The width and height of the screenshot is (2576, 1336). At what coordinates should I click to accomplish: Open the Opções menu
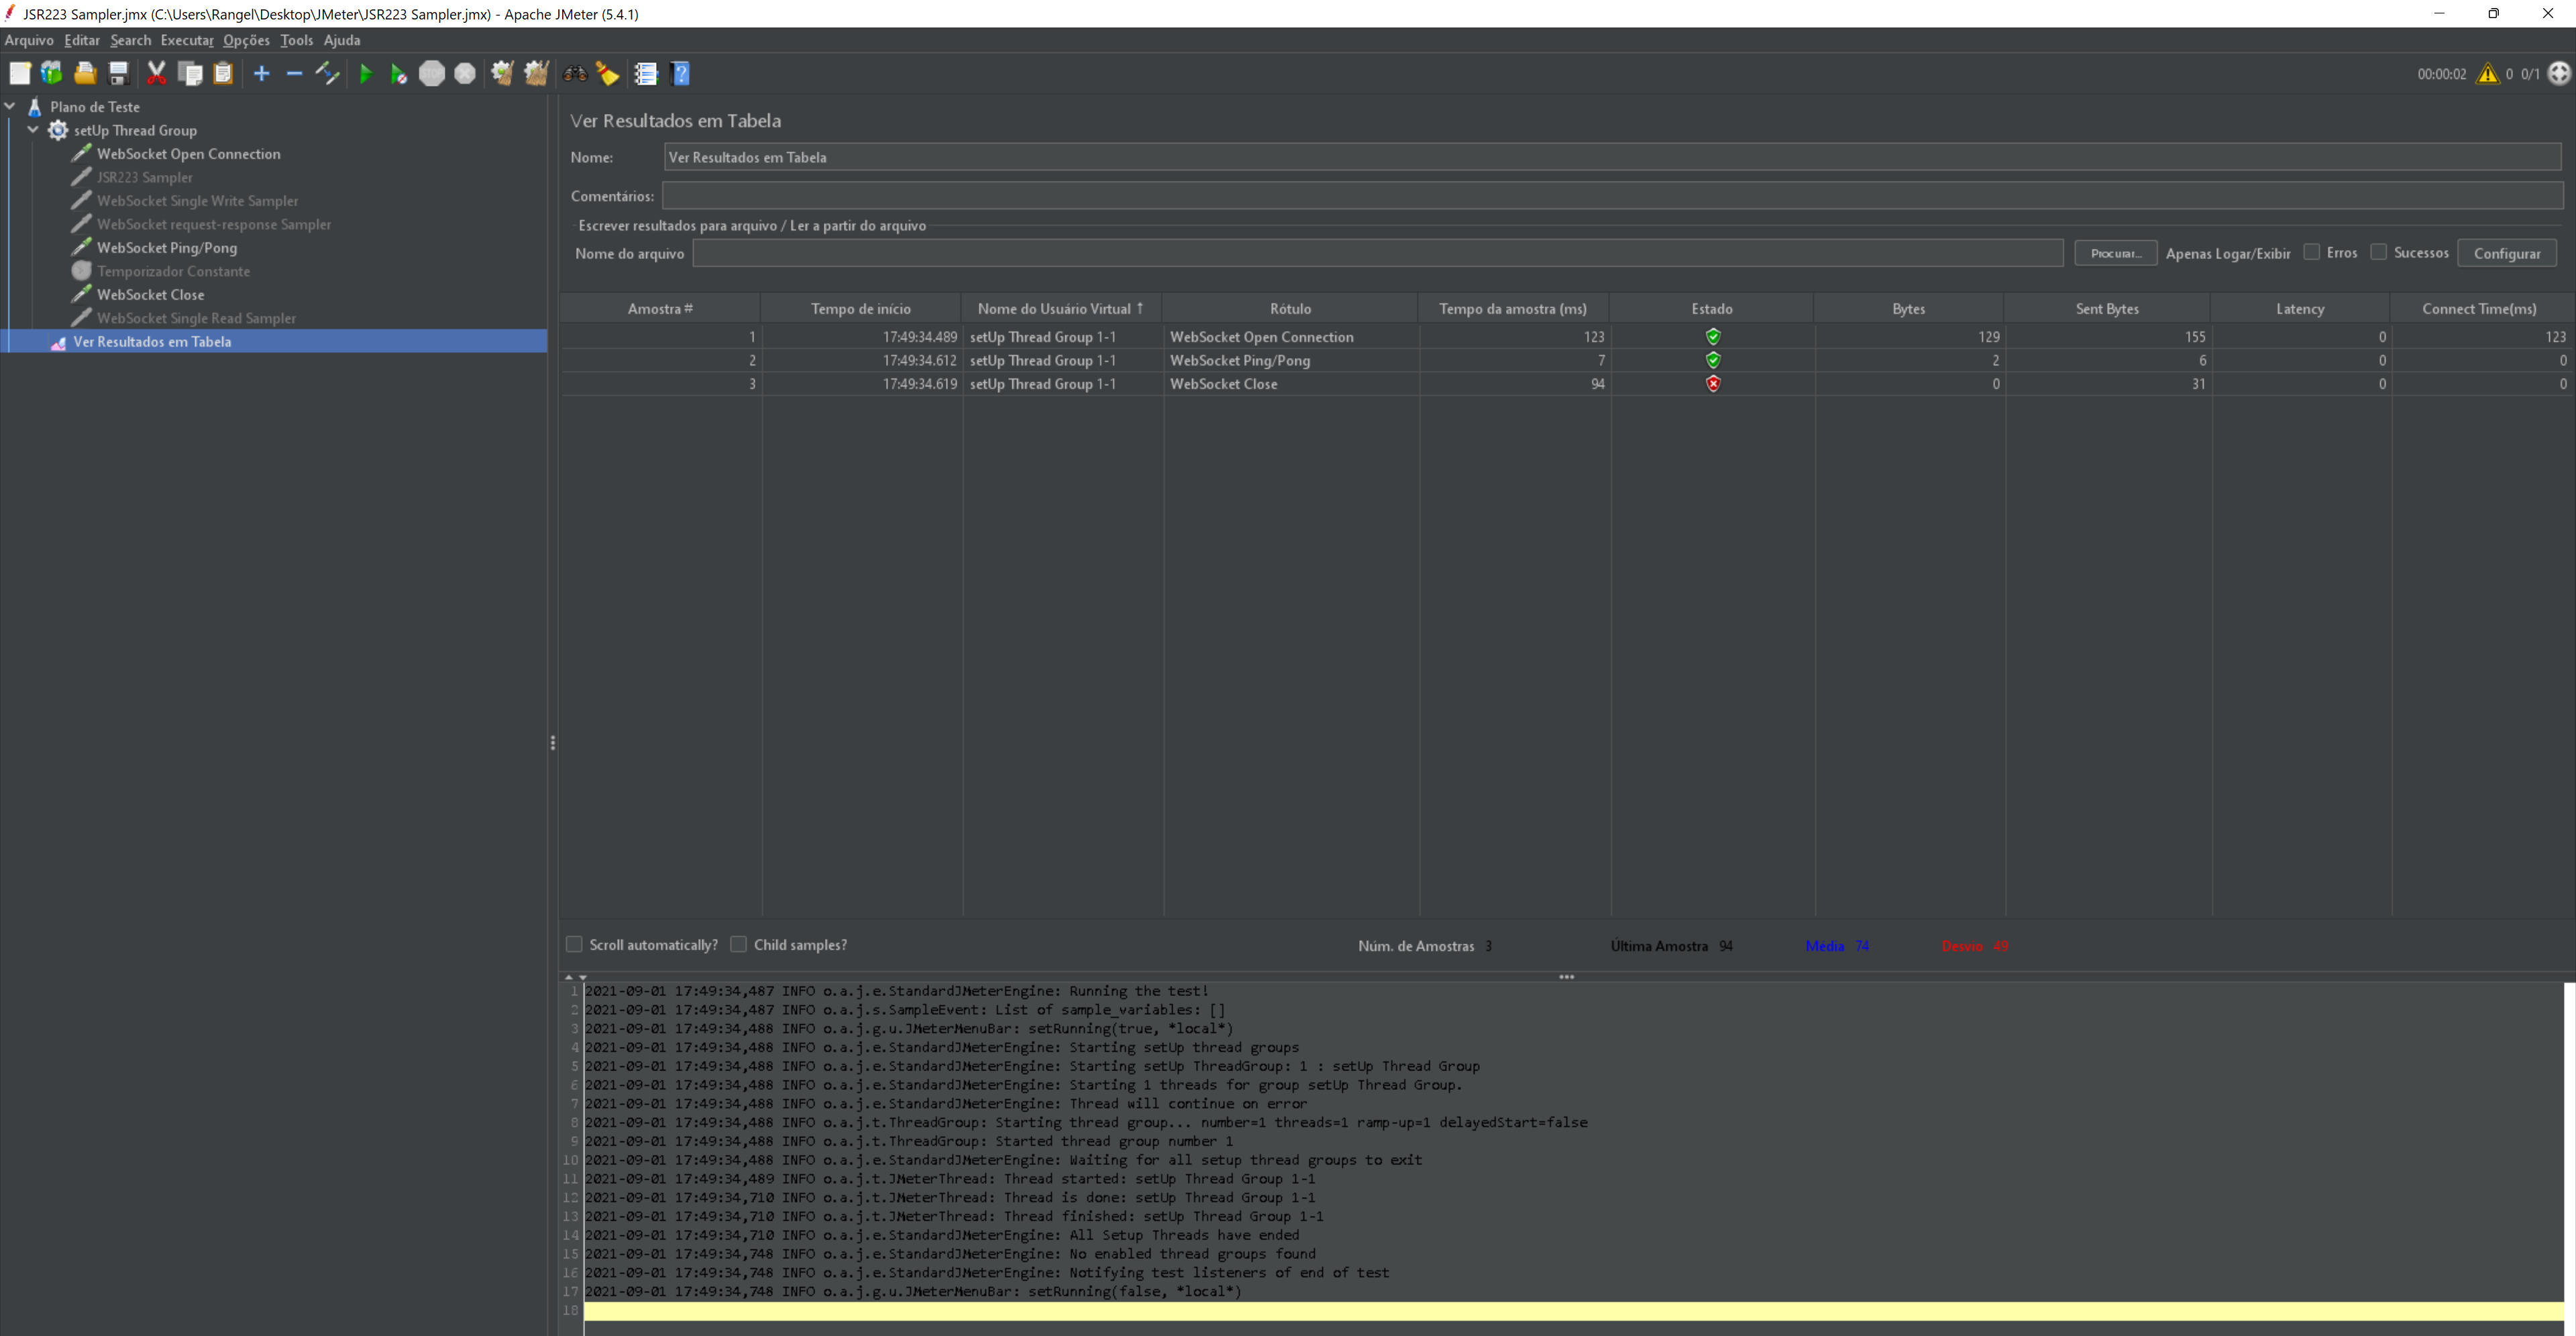pyautogui.click(x=246, y=40)
